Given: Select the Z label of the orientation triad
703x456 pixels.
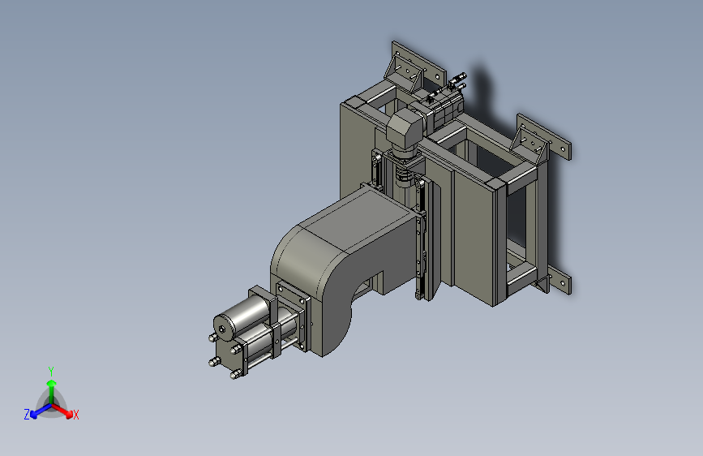Looking at the screenshot, I should click(x=27, y=415).
